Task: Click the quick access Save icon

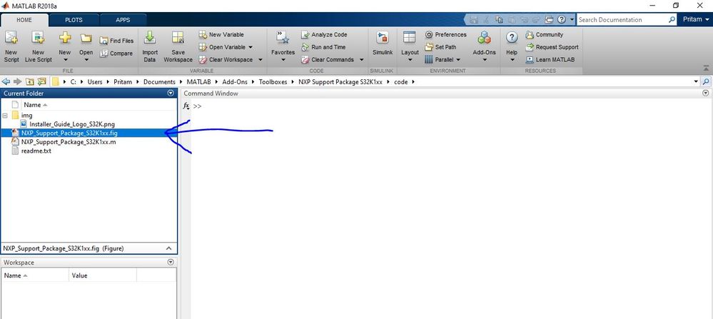Action: [x=475, y=19]
